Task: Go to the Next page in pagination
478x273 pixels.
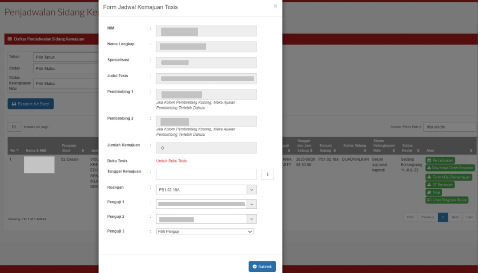Action: 455,217
